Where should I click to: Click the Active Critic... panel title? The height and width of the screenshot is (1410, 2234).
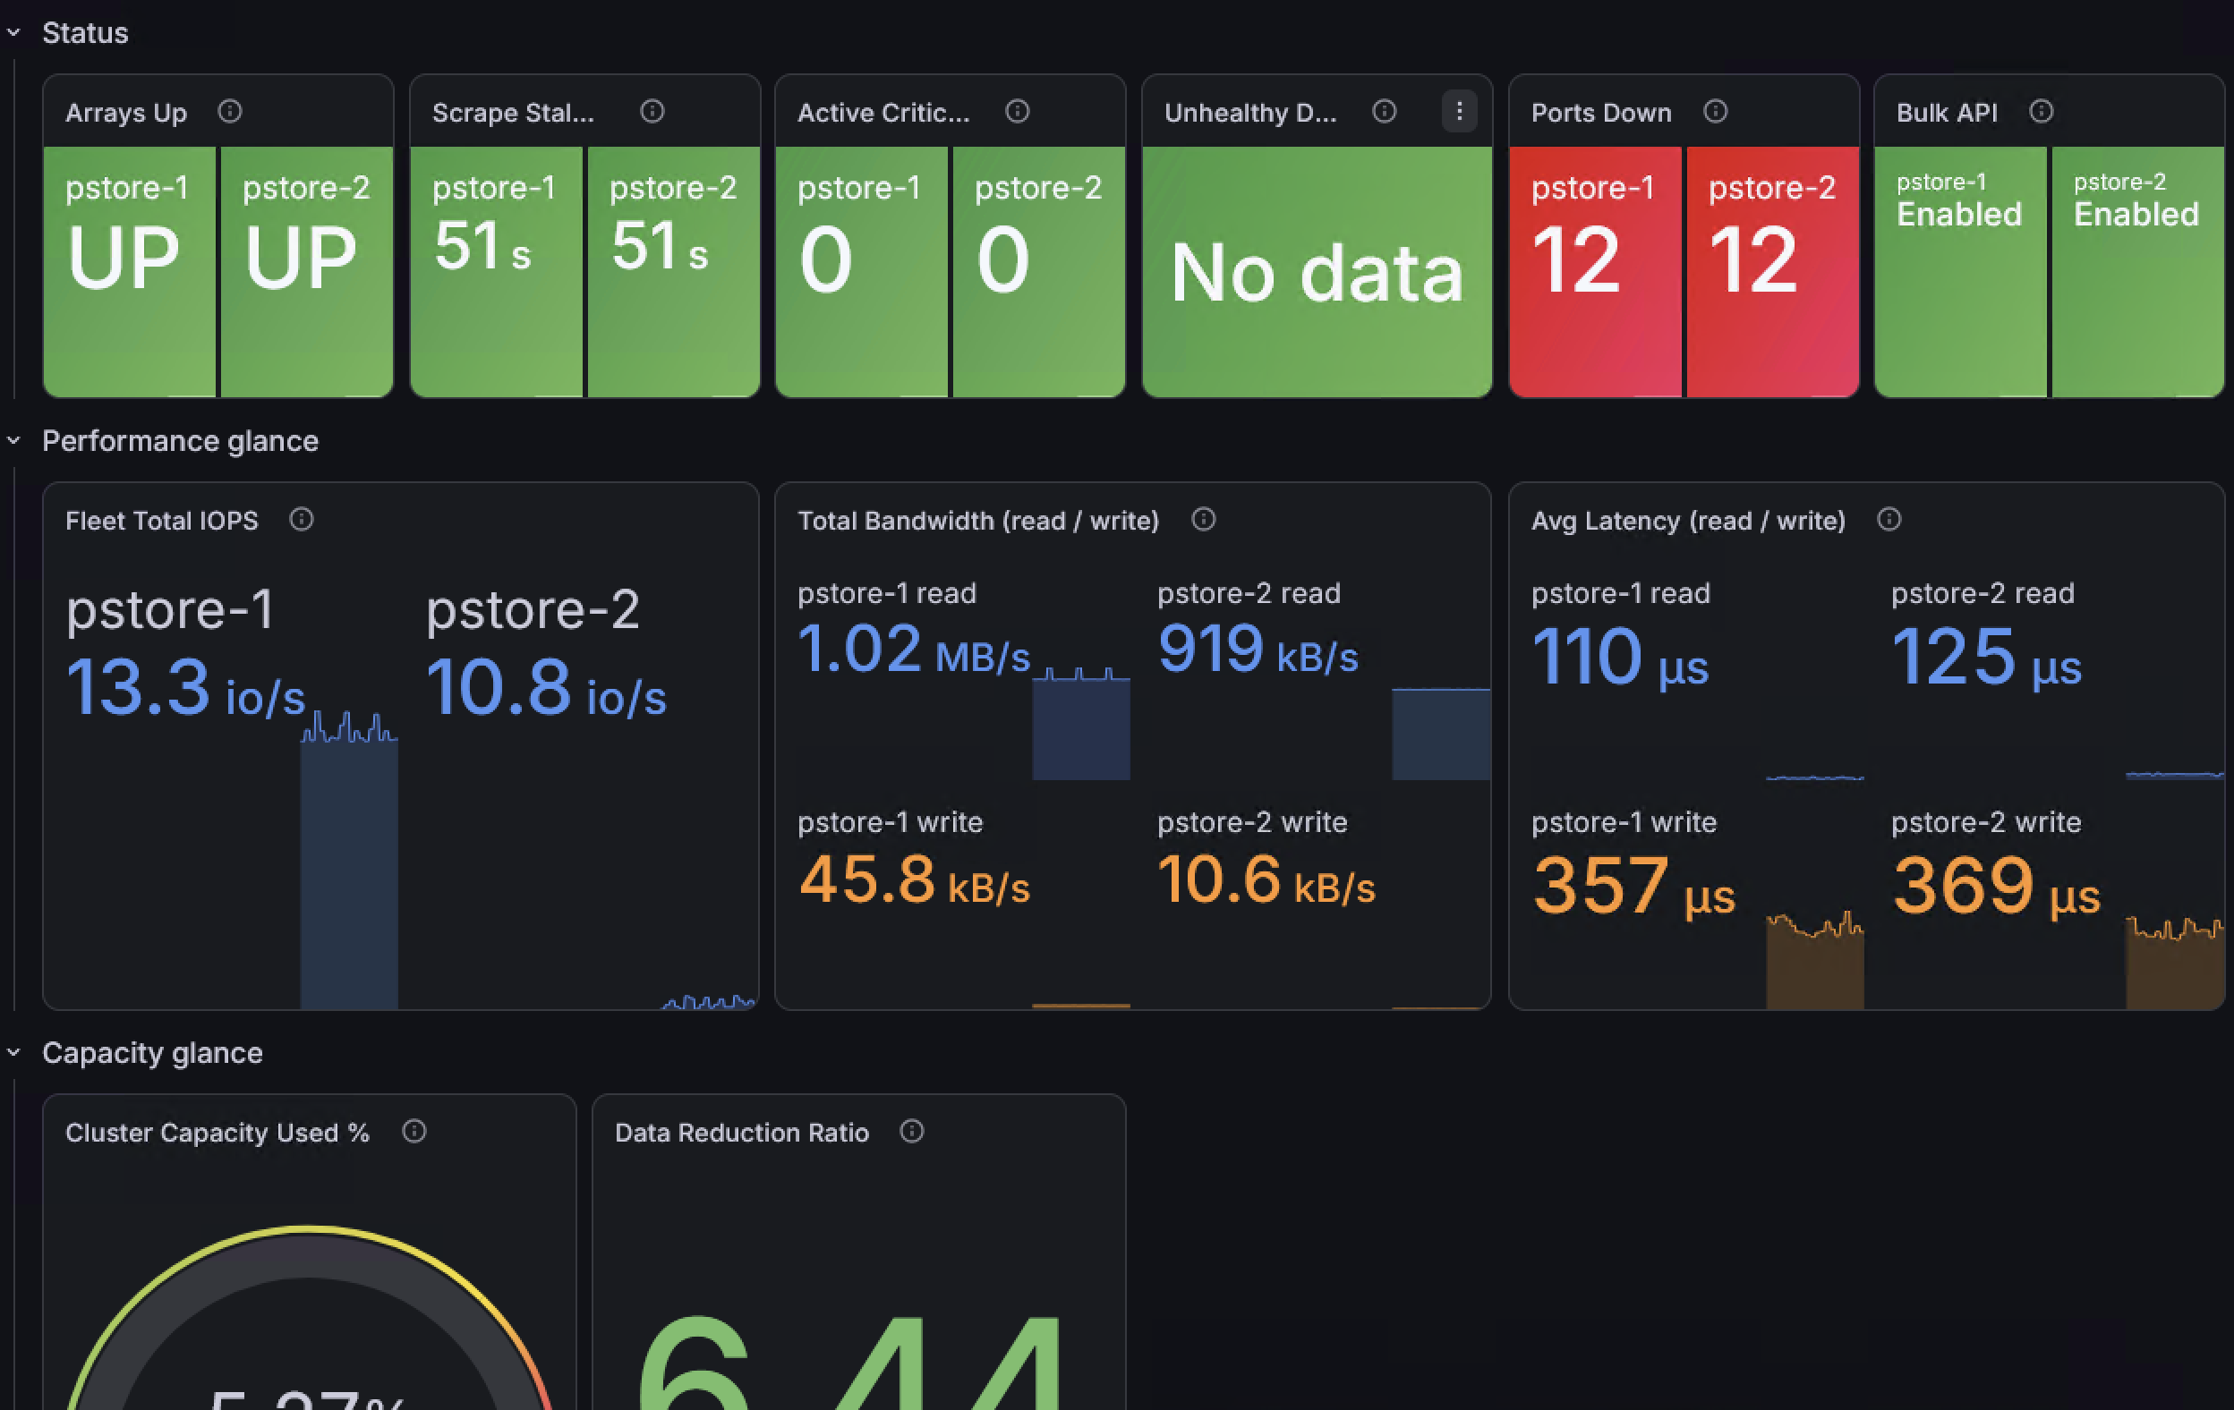pos(883,113)
